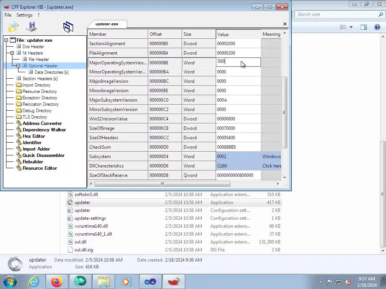
Task: Click the table scroll down arrow
Action: pyautogui.click(x=285, y=178)
